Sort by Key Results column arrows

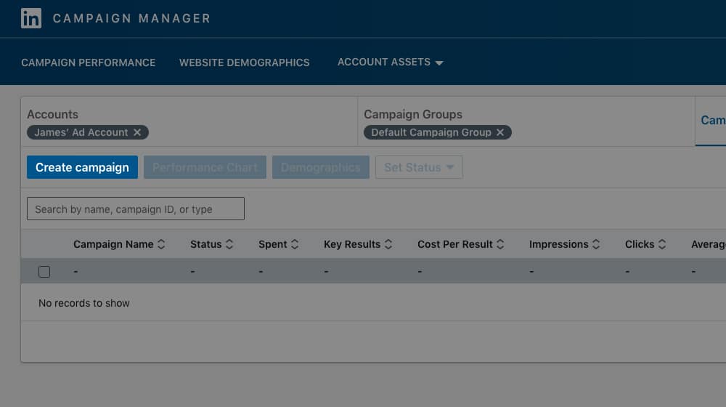[388, 244]
